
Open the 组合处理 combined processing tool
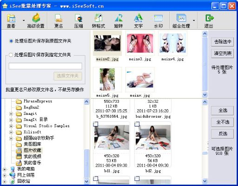pos(181,21)
